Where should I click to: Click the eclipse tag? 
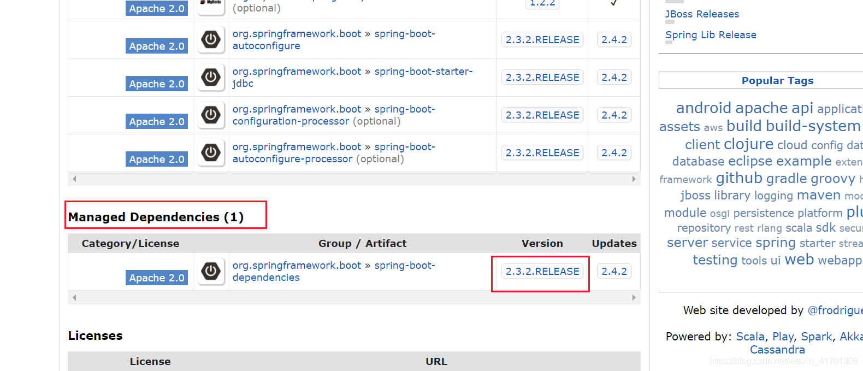(750, 161)
